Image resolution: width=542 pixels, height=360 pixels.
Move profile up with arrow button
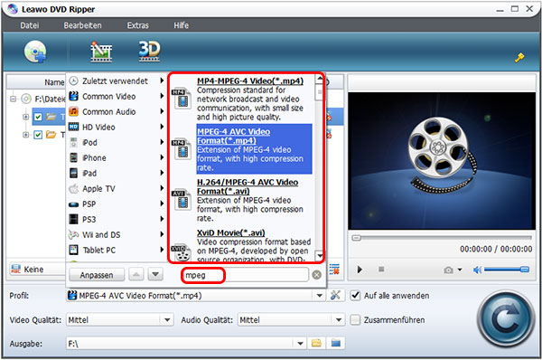[136, 275]
